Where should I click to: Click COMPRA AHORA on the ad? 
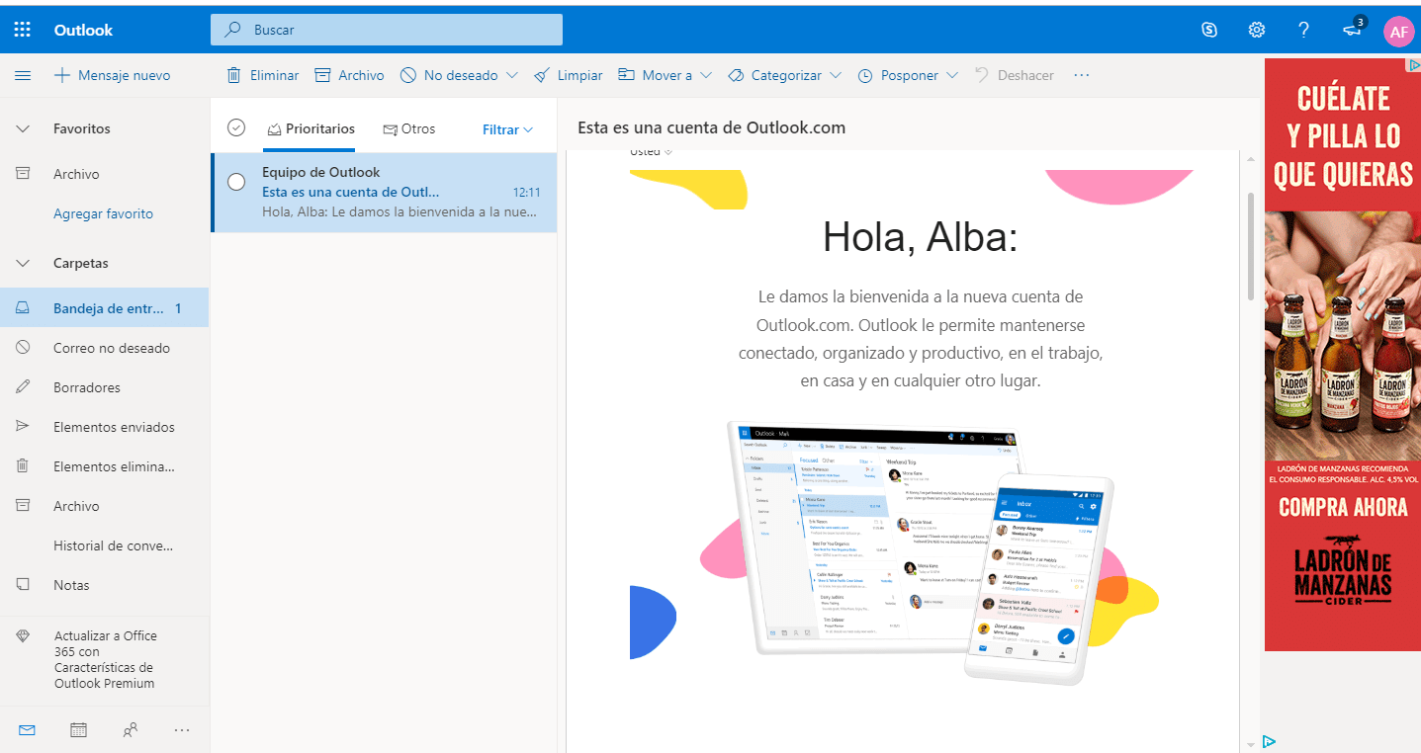pyautogui.click(x=1343, y=507)
